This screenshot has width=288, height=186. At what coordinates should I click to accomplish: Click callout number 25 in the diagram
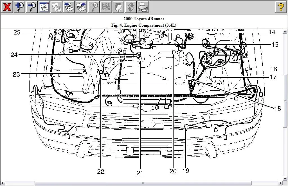point(17,33)
